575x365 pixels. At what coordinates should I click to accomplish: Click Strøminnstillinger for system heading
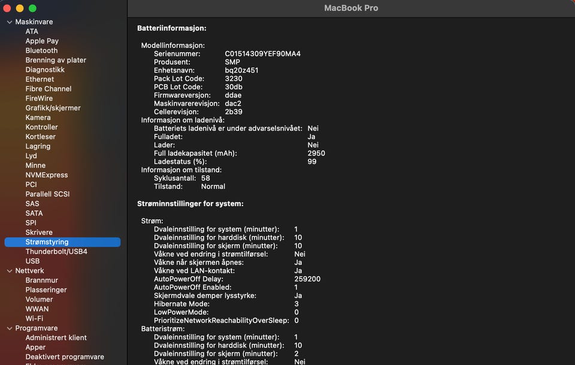pyautogui.click(x=190, y=204)
